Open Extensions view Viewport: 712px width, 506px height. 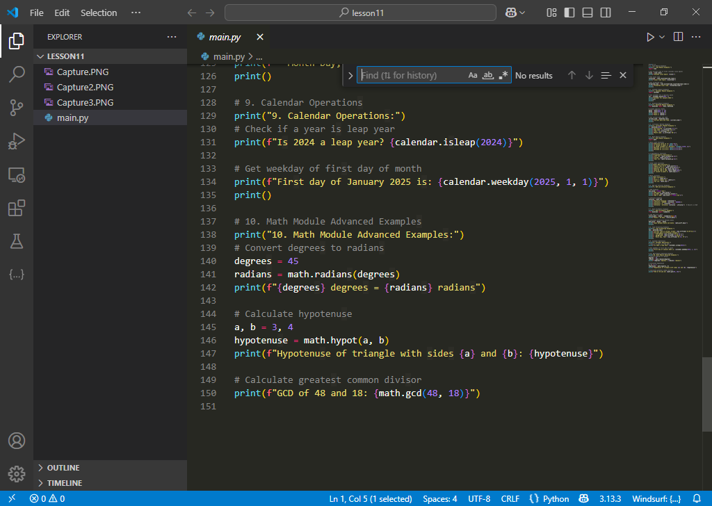17,208
